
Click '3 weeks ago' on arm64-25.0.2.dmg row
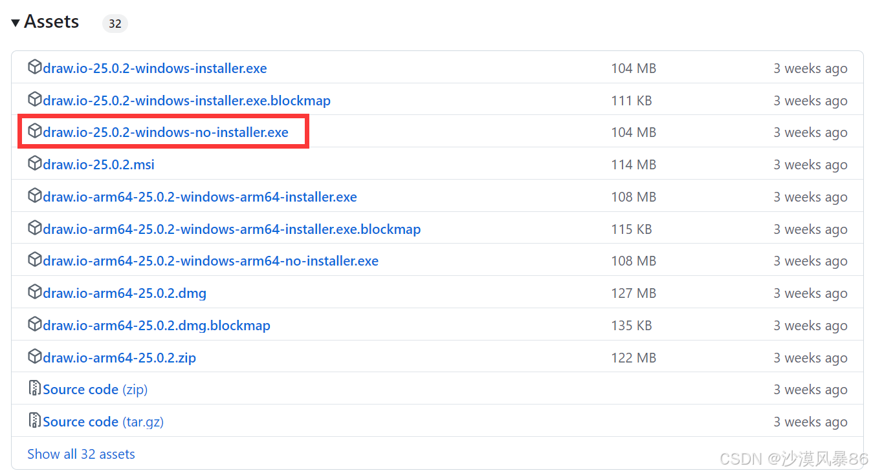point(810,293)
